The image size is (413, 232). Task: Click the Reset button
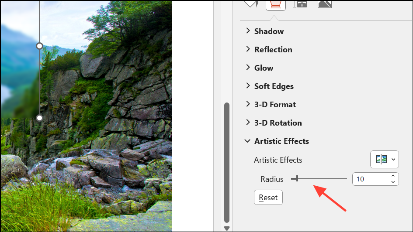(268, 197)
